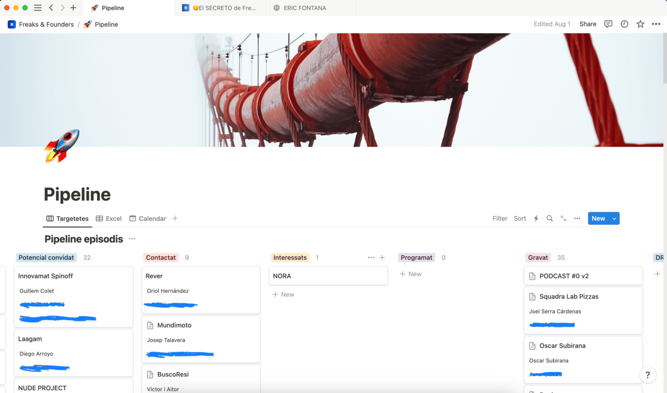Open database in full page arrows icon
Screen dimensions: 667x393
pyautogui.click(x=563, y=218)
